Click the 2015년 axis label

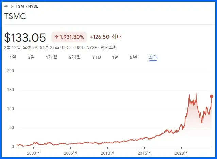144,153
